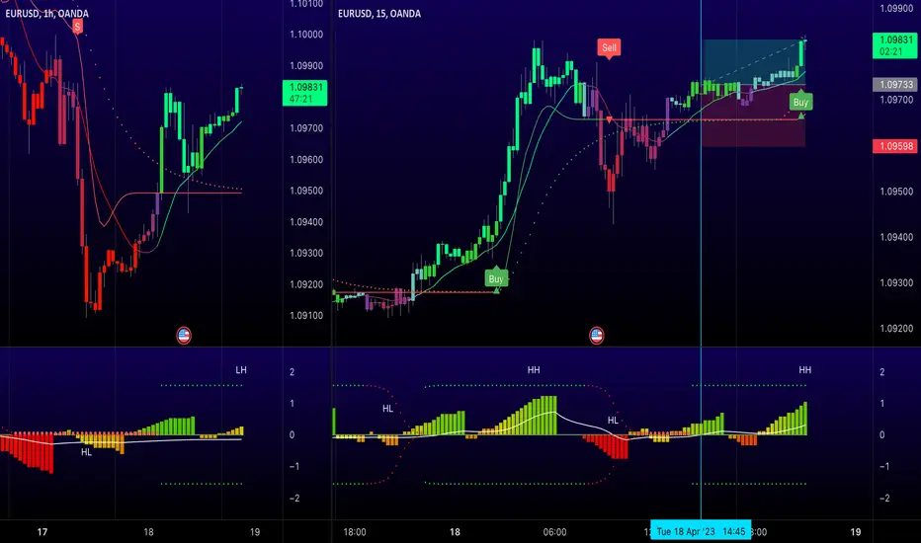Viewport: 921px width, 543px height.
Task: Open the US flag economic event on 15-minute chart
Action: tap(597, 336)
